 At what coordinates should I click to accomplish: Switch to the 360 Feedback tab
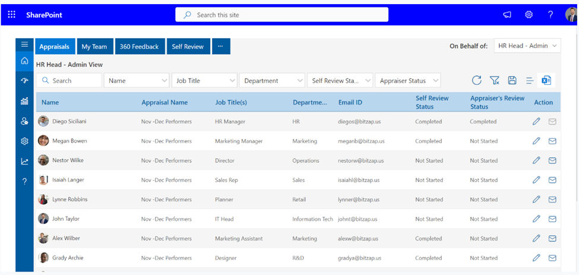point(139,47)
